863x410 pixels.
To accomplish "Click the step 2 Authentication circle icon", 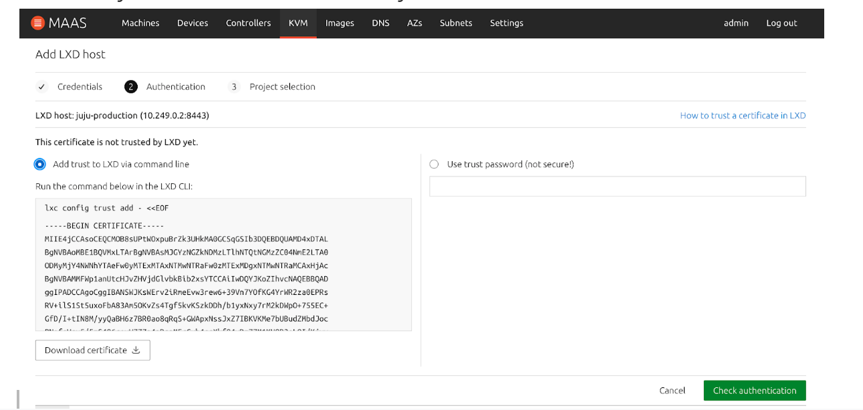I will 130,87.
